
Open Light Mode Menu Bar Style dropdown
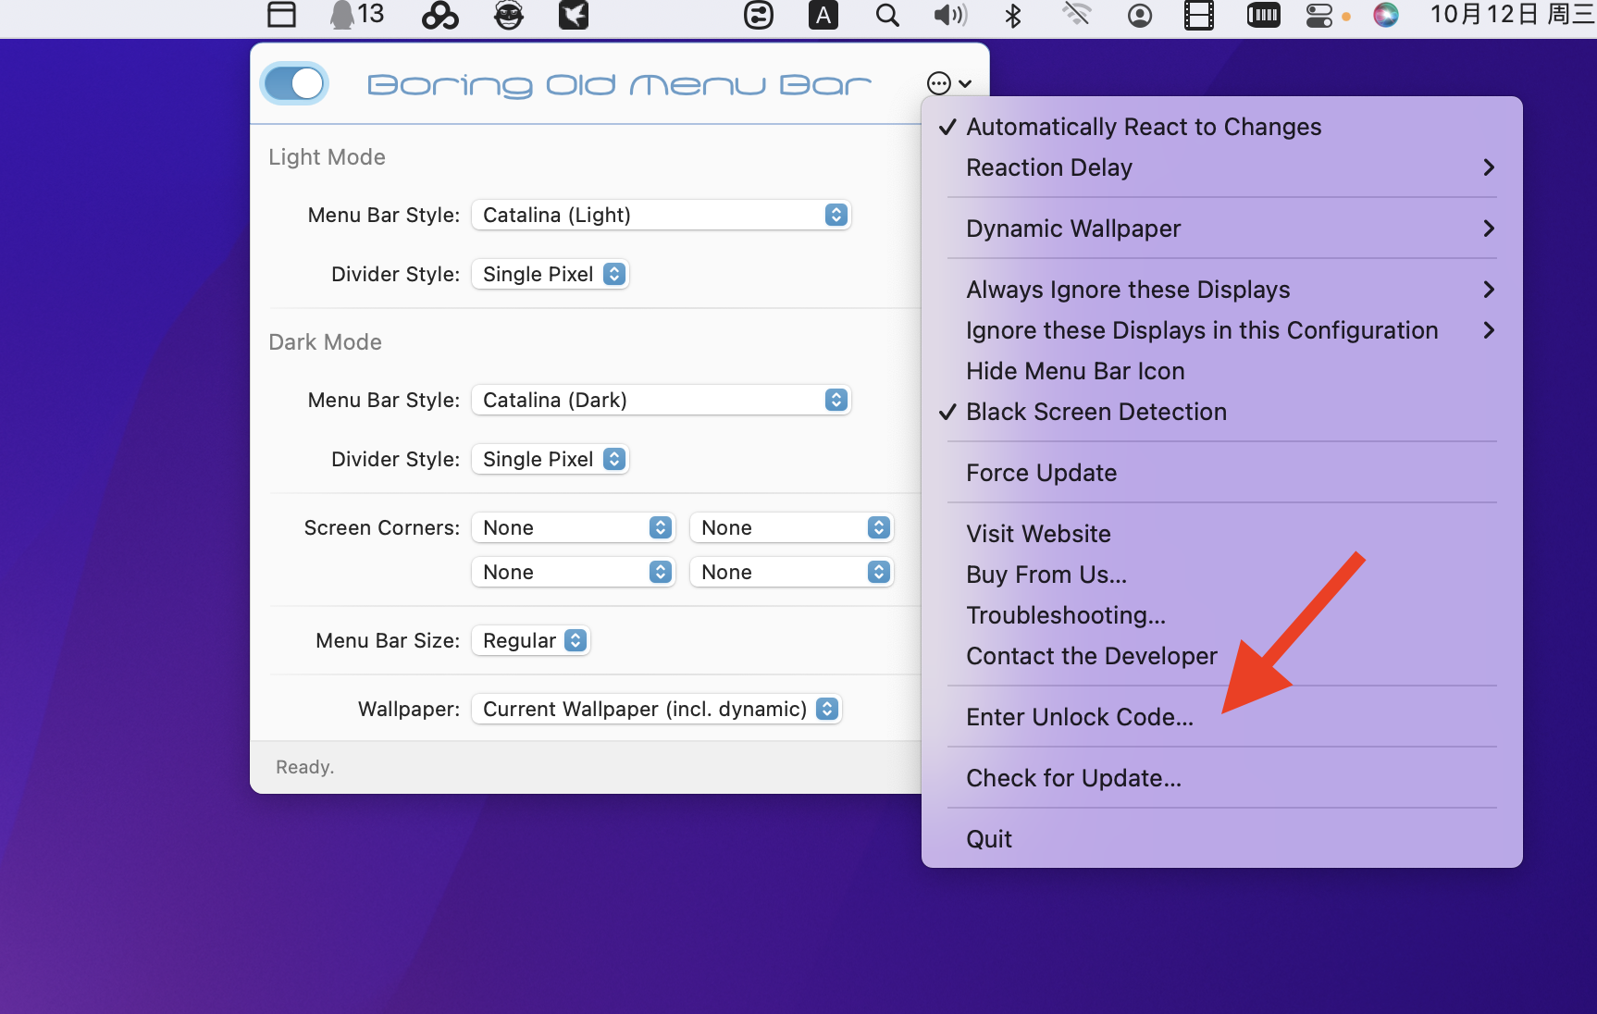pos(661,216)
